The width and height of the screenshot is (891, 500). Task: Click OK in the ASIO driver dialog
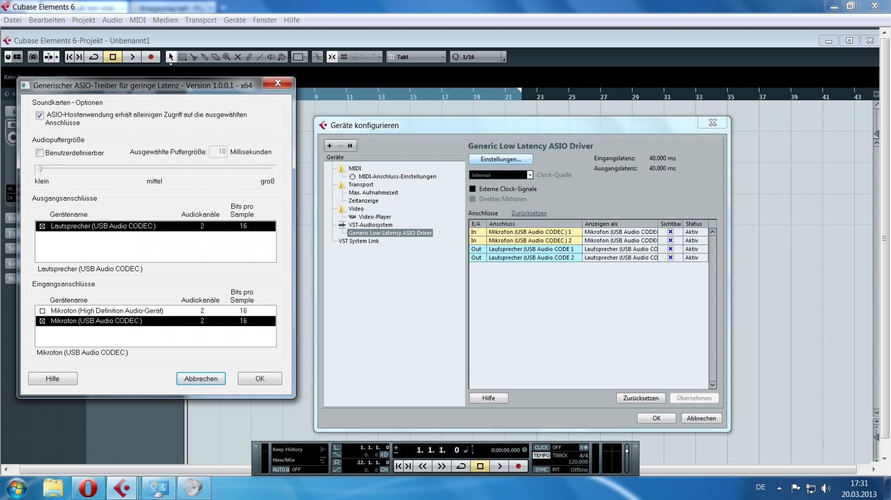(260, 379)
